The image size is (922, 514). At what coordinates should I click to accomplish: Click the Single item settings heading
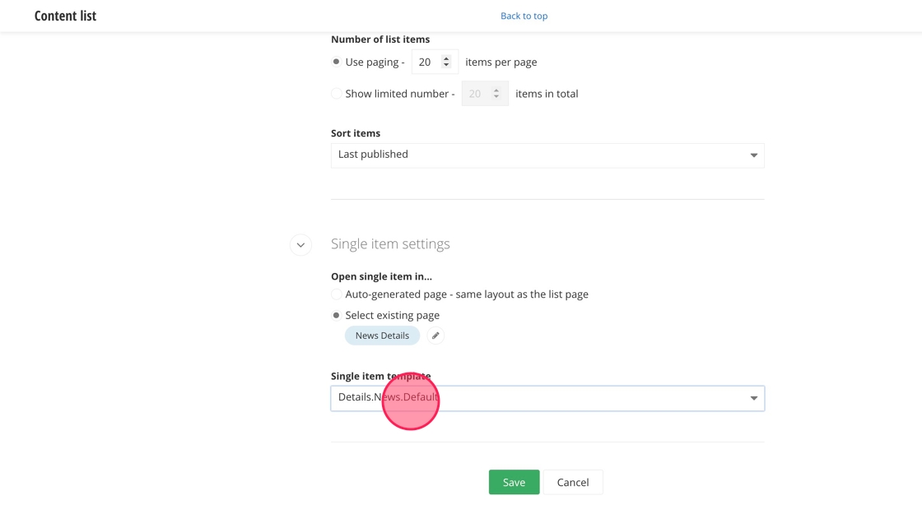pos(390,244)
